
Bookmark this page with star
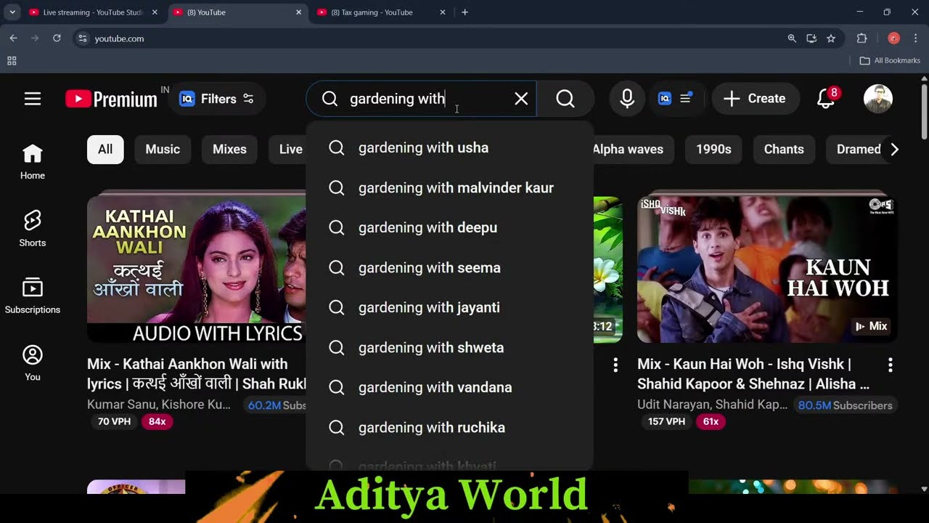click(831, 38)
